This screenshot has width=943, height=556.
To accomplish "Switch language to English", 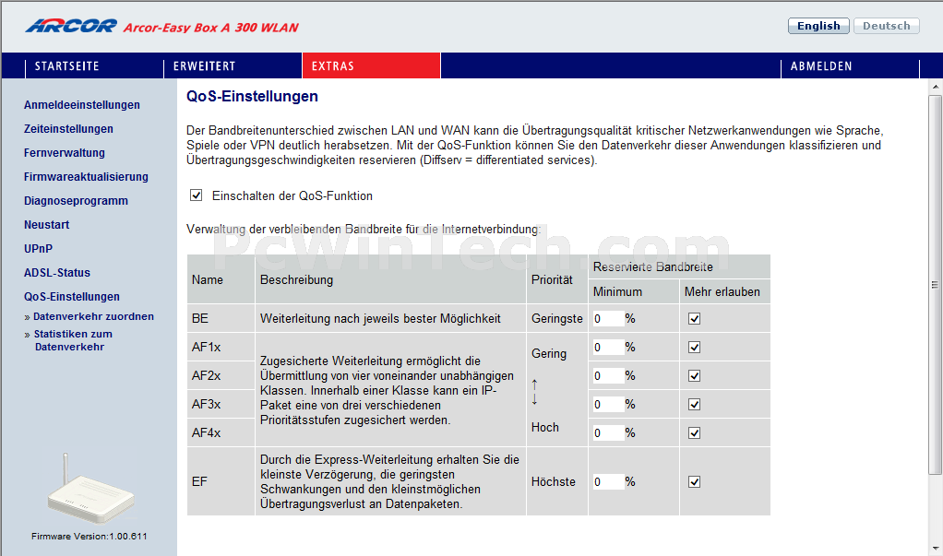I will 818,26.
